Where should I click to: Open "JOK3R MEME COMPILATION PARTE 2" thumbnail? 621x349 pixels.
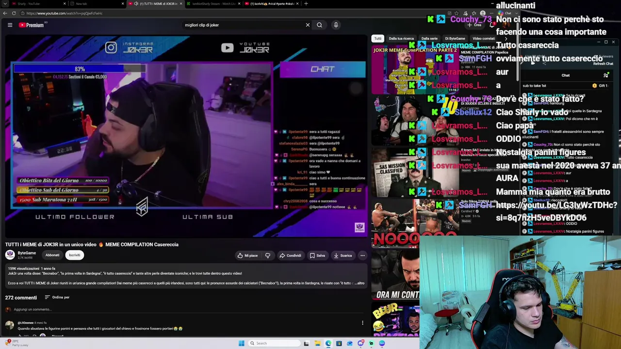click(415, 69)
